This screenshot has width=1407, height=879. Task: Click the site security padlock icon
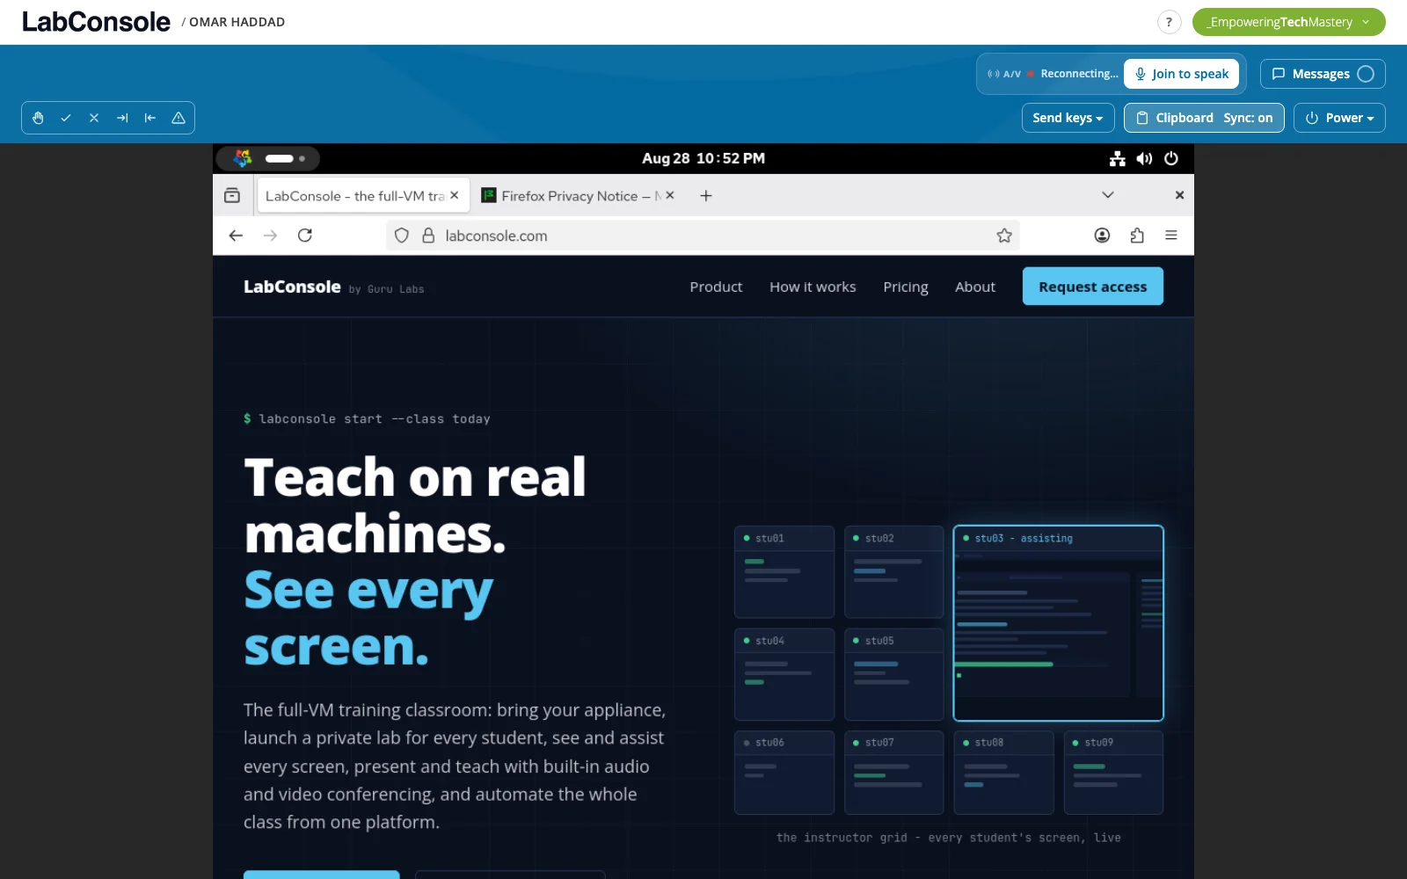[x=428, y=236]
